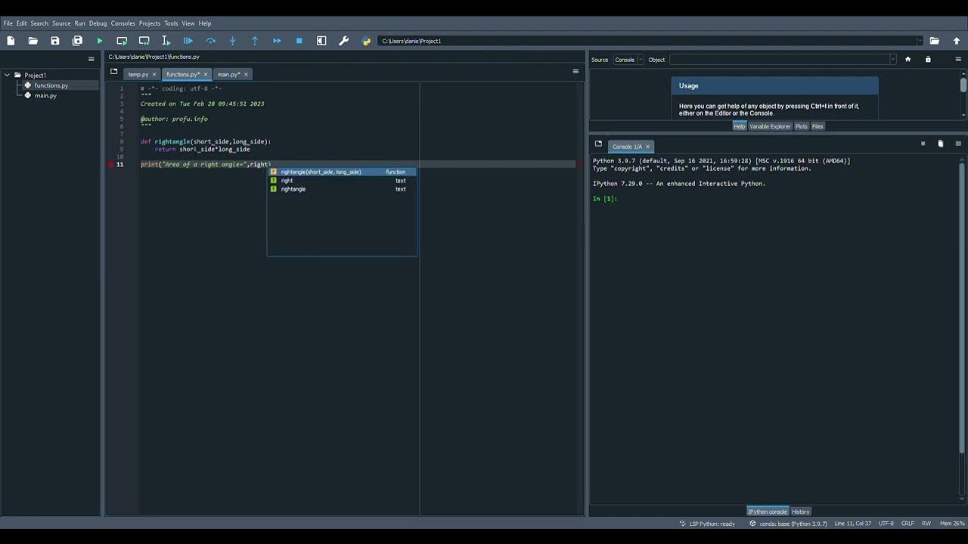Open the Source dropdown in Help
The width and height of the screenshot is (968, 544).
pos(628,60)
